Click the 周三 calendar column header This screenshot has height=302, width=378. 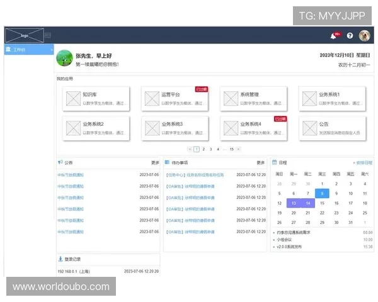[322, 174]
